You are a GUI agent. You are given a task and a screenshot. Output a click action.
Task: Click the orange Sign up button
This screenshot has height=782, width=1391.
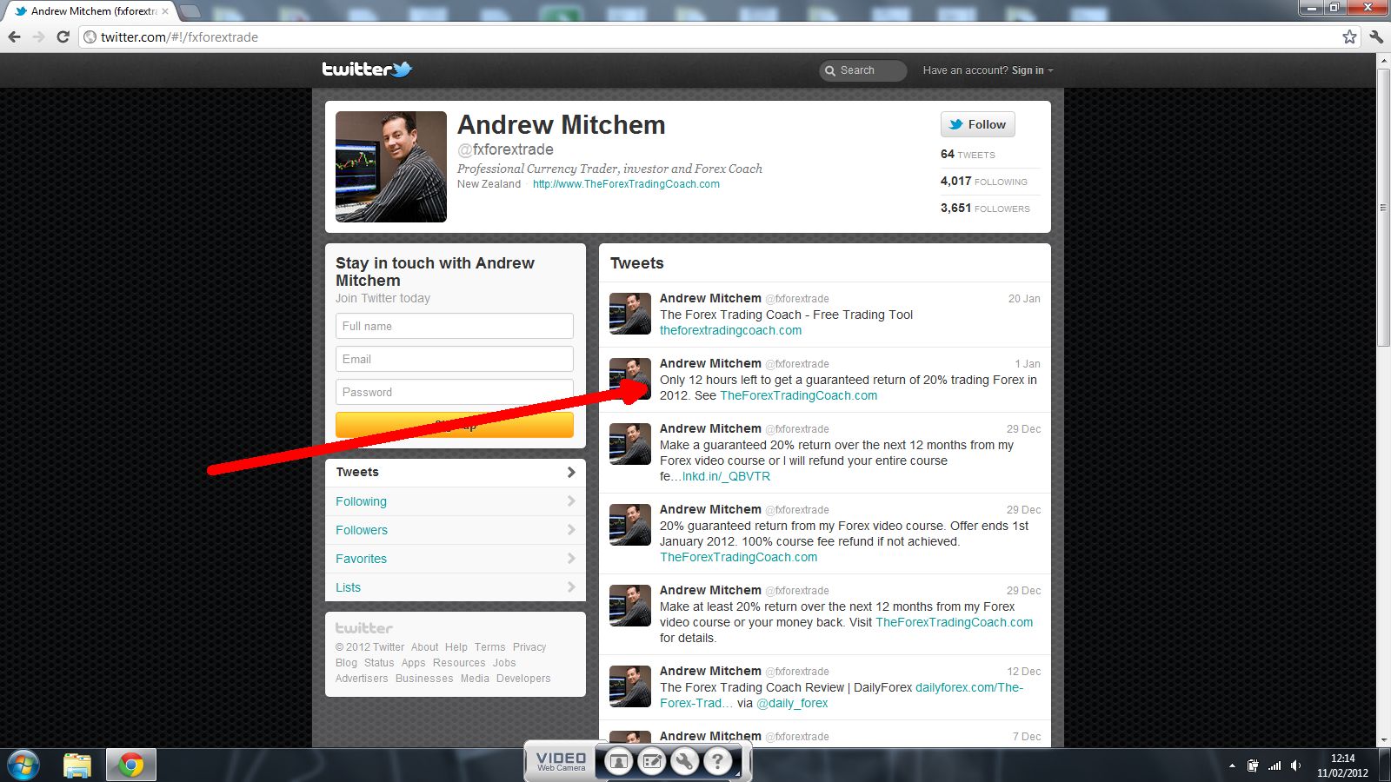(455, 425)
